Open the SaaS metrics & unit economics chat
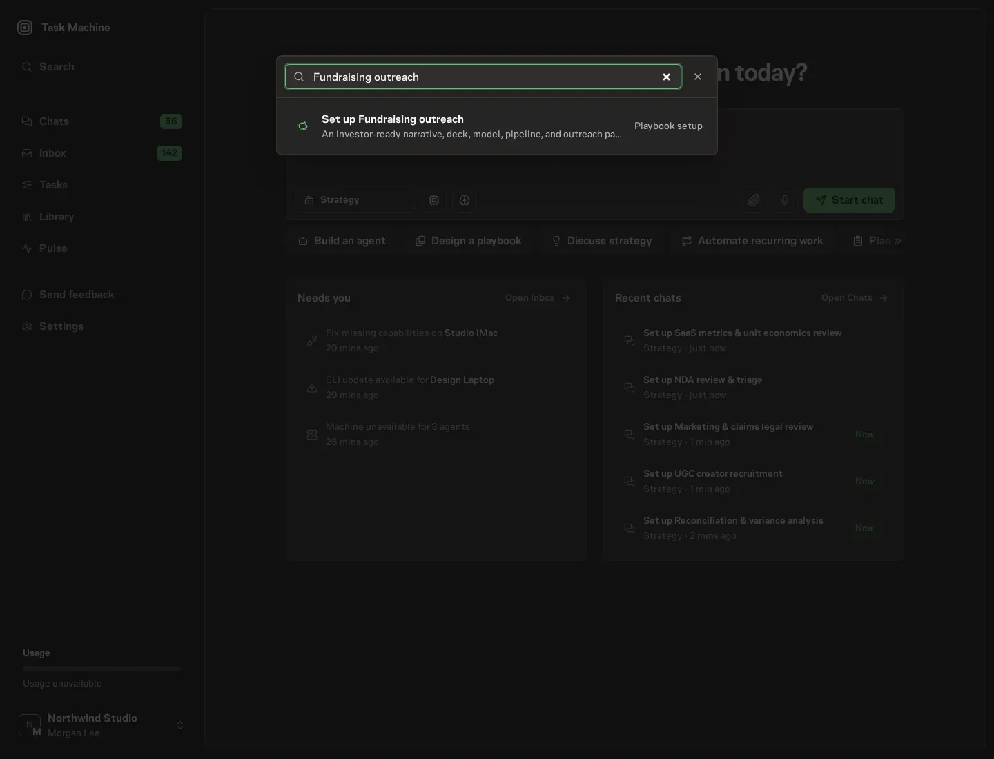Viewport: 994px width, 759px height. point(754,340)
